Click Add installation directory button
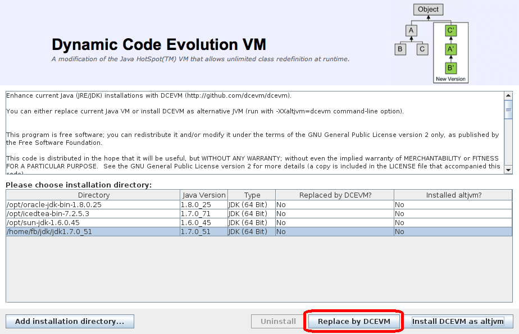 click(x=70, y=322)
